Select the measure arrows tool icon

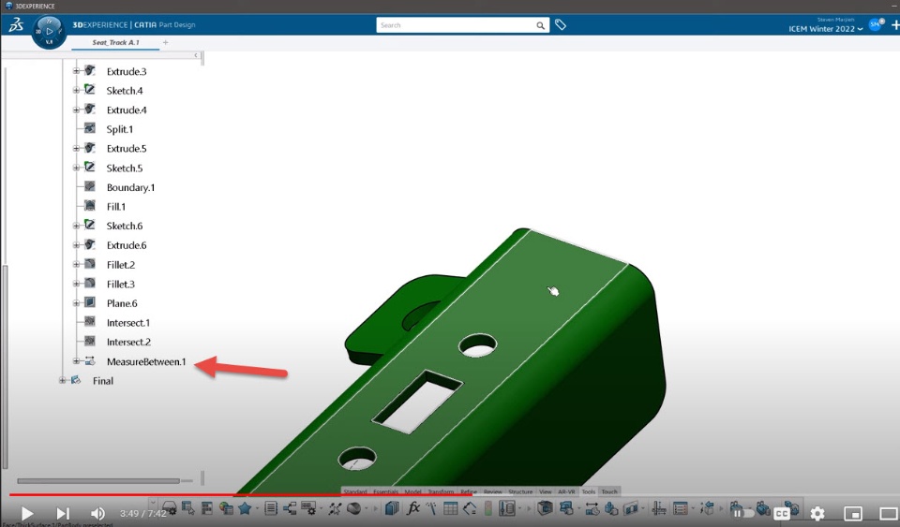pyautogui.click(x=592, y=508)
